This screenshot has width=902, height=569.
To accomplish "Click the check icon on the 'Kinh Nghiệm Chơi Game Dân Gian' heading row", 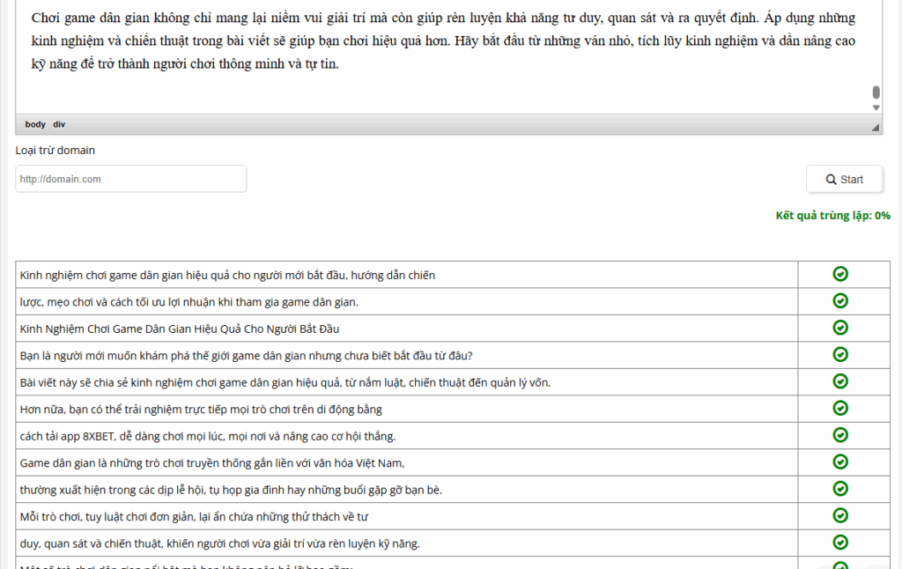I will point(840,328).
